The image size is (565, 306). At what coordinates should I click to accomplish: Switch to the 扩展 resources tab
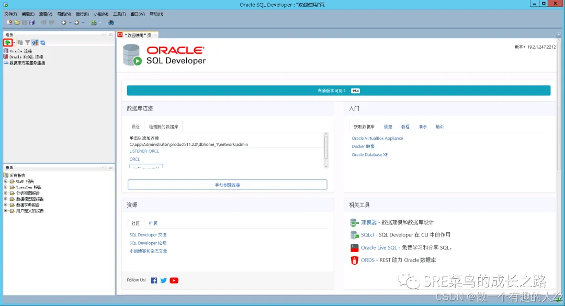153,223
